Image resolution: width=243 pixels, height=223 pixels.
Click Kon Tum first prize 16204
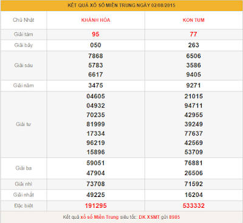pos(194,195)
